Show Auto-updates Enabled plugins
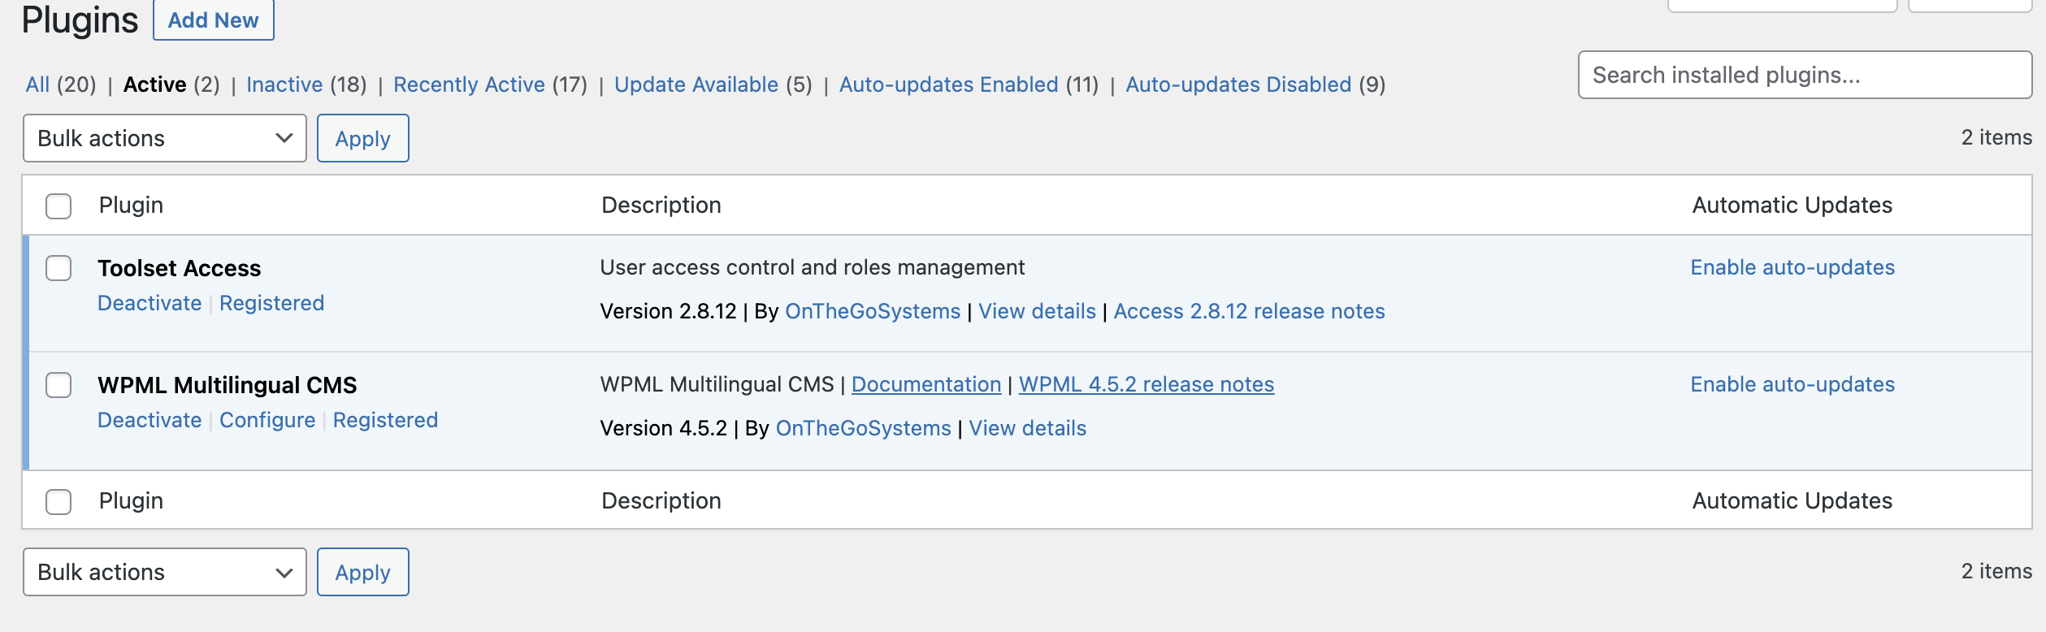The image size is (2046, 632). 948,84
